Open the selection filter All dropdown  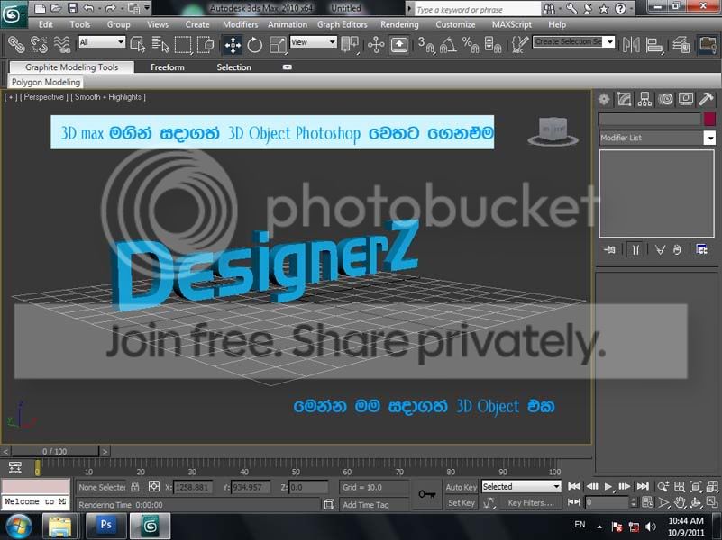pos(102,42)
